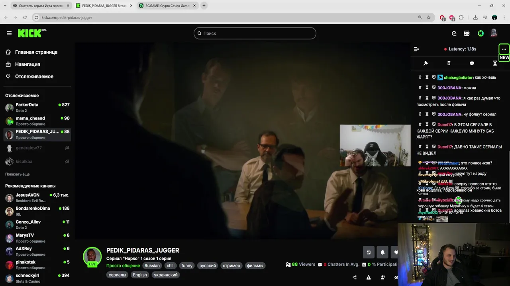
Task: Select PEDIK_PIDARAS_JU... followed channel
Action: click(37, 135)
